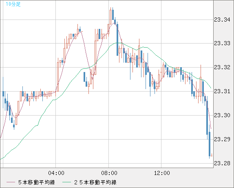The width and height of the screenshot is (234, 188).
Task: Click the 23.31 price axis label
Action: (x=222, y=91)
